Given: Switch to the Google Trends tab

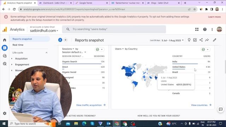Looking at the screenshot, I should [x=92, y=3].
